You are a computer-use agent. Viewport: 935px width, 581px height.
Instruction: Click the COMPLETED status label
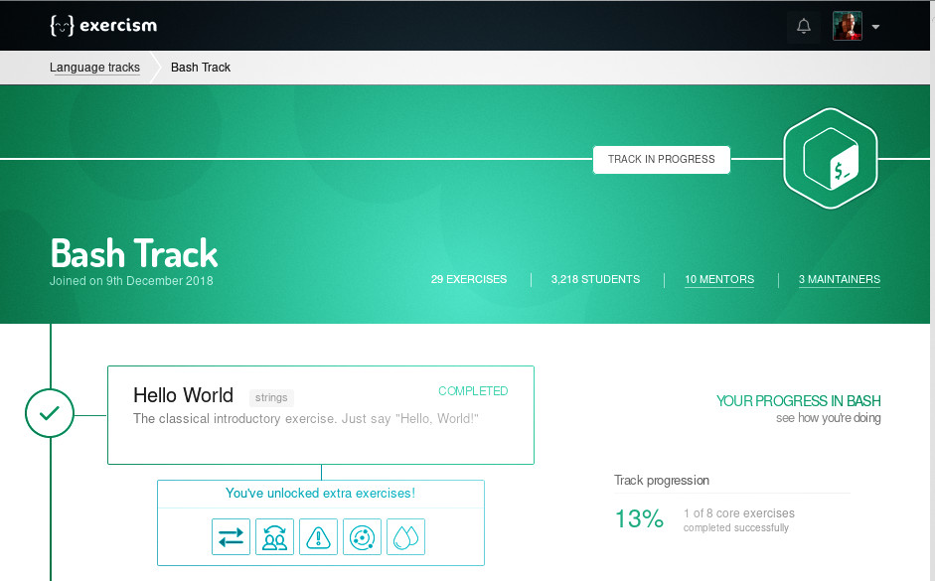click(x=473, y=391)
